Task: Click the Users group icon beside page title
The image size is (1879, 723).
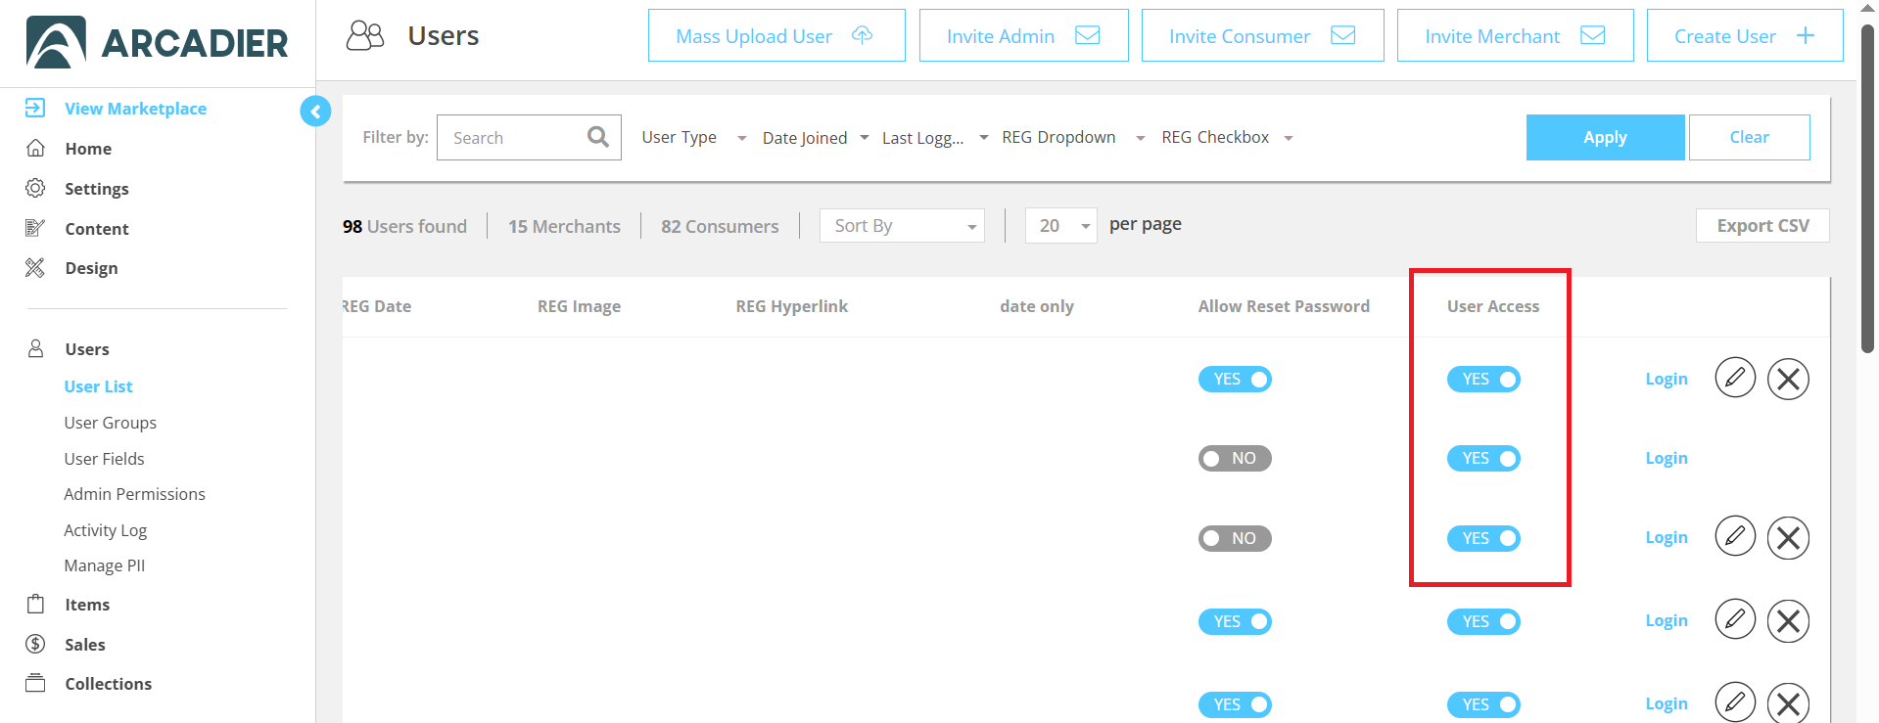Action: pos(365,35)
